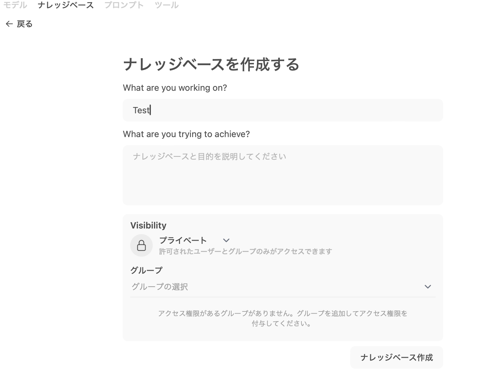482x390 pixels.
Task: Expand the chevron beside プライベート
Action: click(226, 240)
